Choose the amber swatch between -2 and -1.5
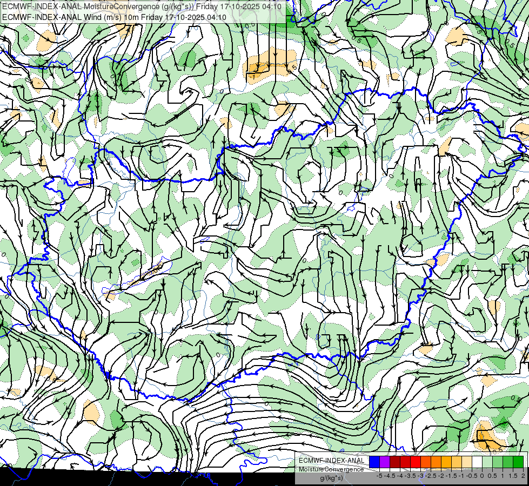529x486 pixels. [x=446, y=462]
